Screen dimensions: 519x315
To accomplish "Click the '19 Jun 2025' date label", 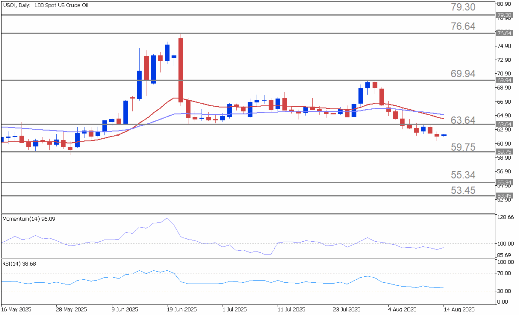I will pos(182,310).
